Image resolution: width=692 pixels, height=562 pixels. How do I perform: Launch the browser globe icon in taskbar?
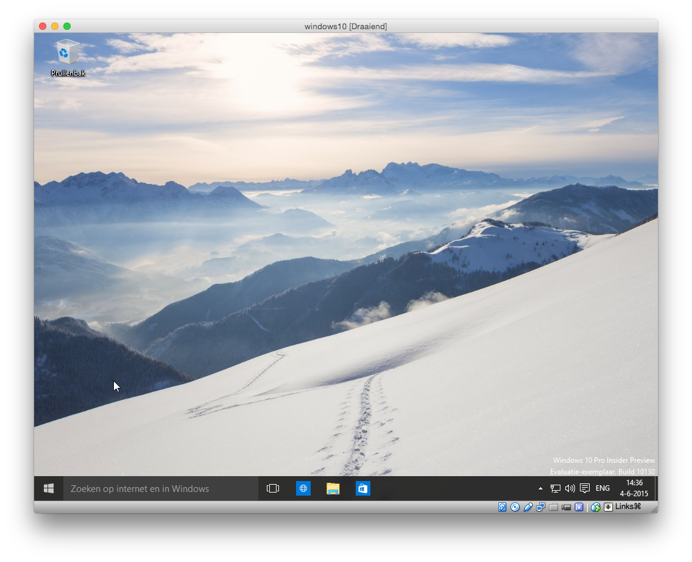click(303, 488)
